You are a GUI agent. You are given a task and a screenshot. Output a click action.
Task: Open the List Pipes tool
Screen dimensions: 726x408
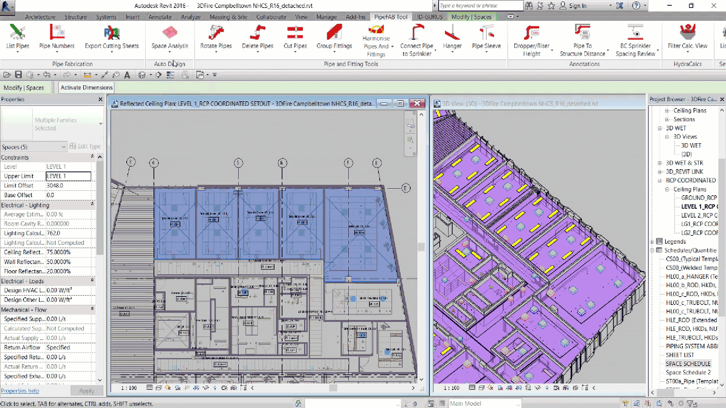point(17,37)
